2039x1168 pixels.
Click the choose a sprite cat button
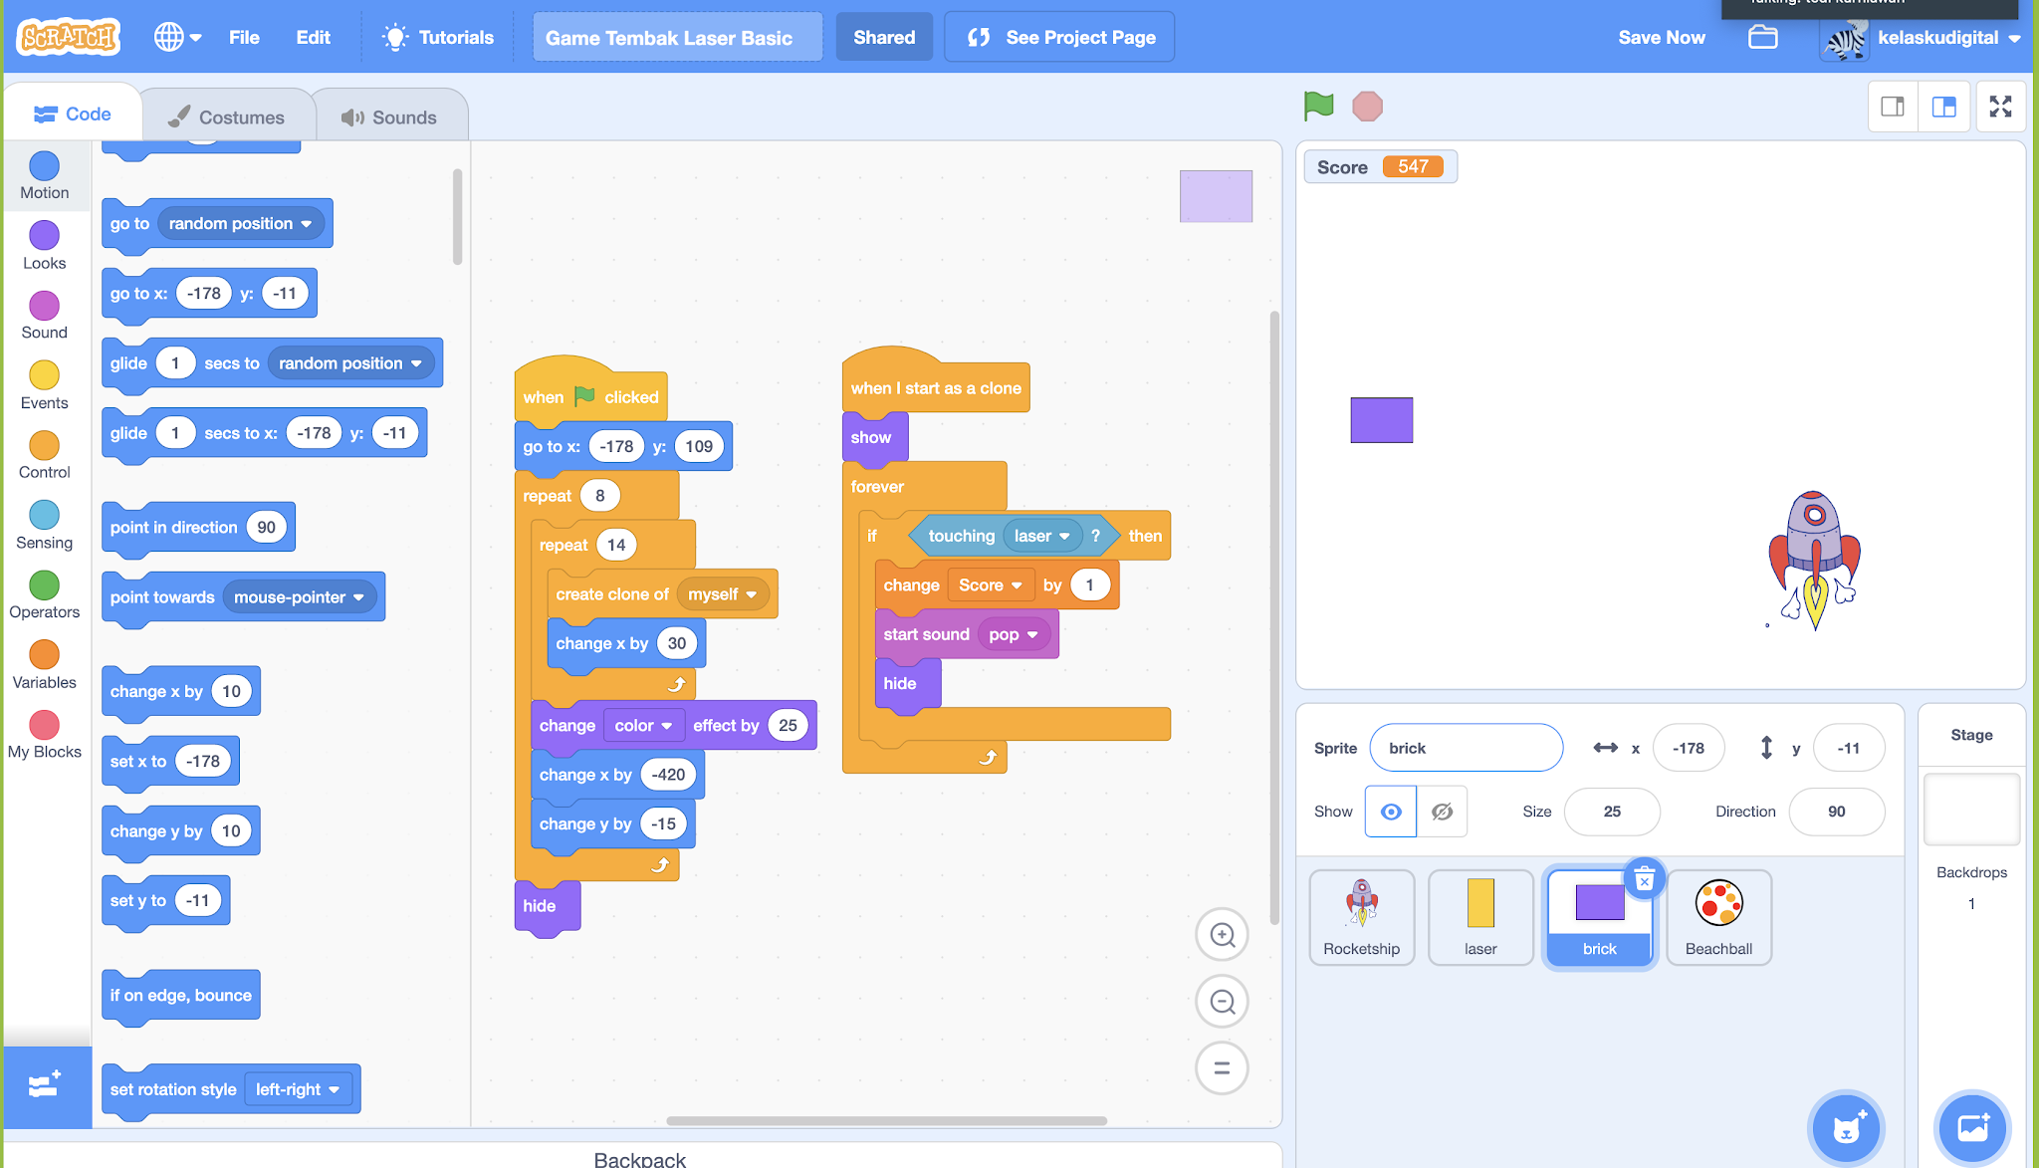point(1847,1127)
